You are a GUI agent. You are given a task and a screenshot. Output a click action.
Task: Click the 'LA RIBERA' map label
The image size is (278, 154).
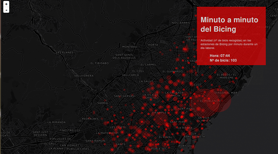tap(185, 128)
